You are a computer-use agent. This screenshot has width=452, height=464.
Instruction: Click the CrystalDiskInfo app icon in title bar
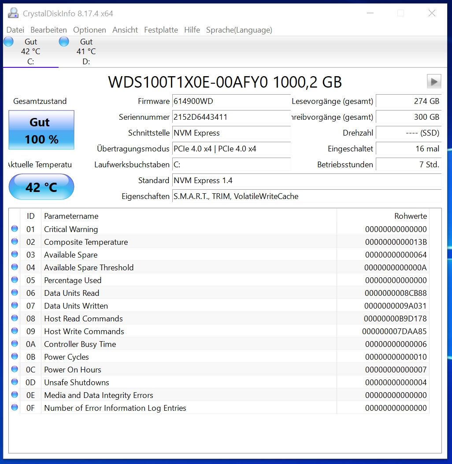tap(13, 13)
